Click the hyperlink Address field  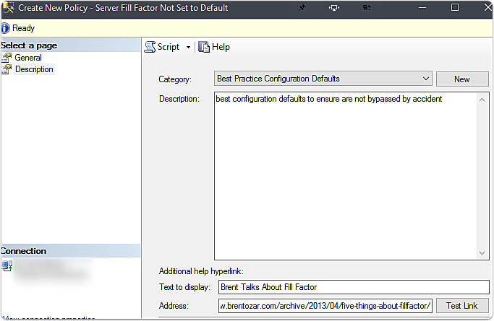click(x=325, y=306)
